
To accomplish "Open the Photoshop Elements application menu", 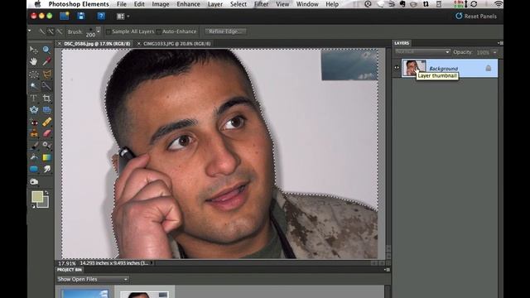I will (79, 4).
